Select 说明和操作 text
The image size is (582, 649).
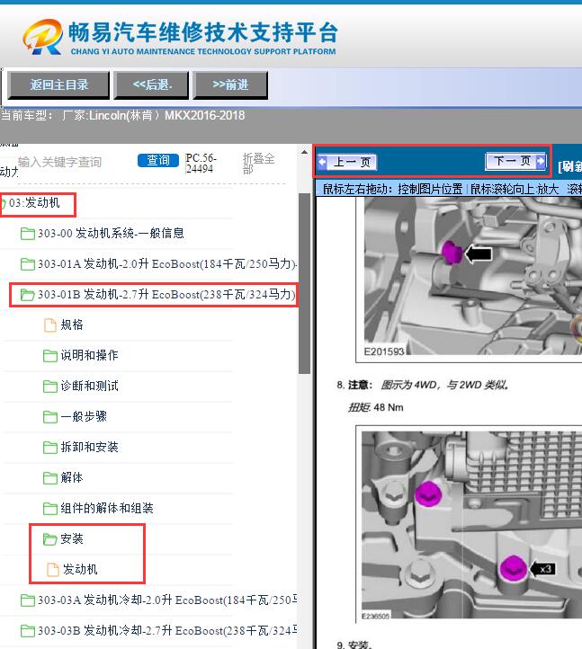pyautogui.click(x=89, y=355)
